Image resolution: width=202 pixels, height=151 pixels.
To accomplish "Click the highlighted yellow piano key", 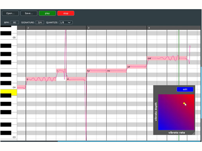I will pyautogui.click(x=9, y=92).
